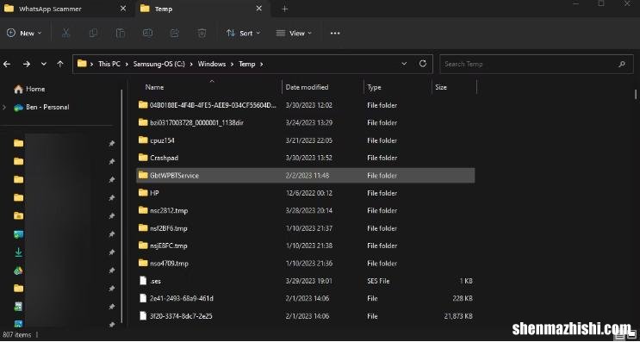640x342 pixels.
Task: Expand the address bar history dropdown
Action: coord(404,64)
